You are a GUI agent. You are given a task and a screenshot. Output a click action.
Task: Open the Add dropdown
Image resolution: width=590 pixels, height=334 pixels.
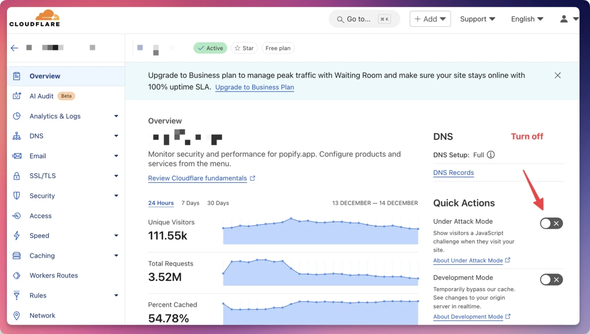tap(430, 19)
